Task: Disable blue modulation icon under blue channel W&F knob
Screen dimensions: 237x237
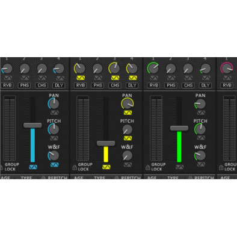Action: [x=54, y=165]
